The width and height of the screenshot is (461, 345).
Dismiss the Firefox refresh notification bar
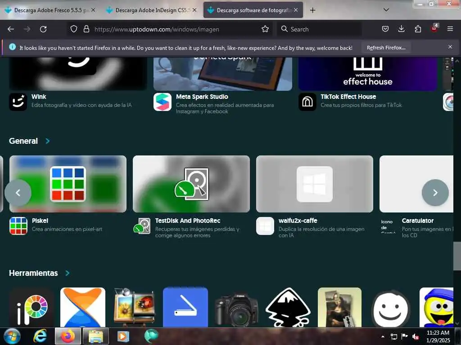(450, 47)
